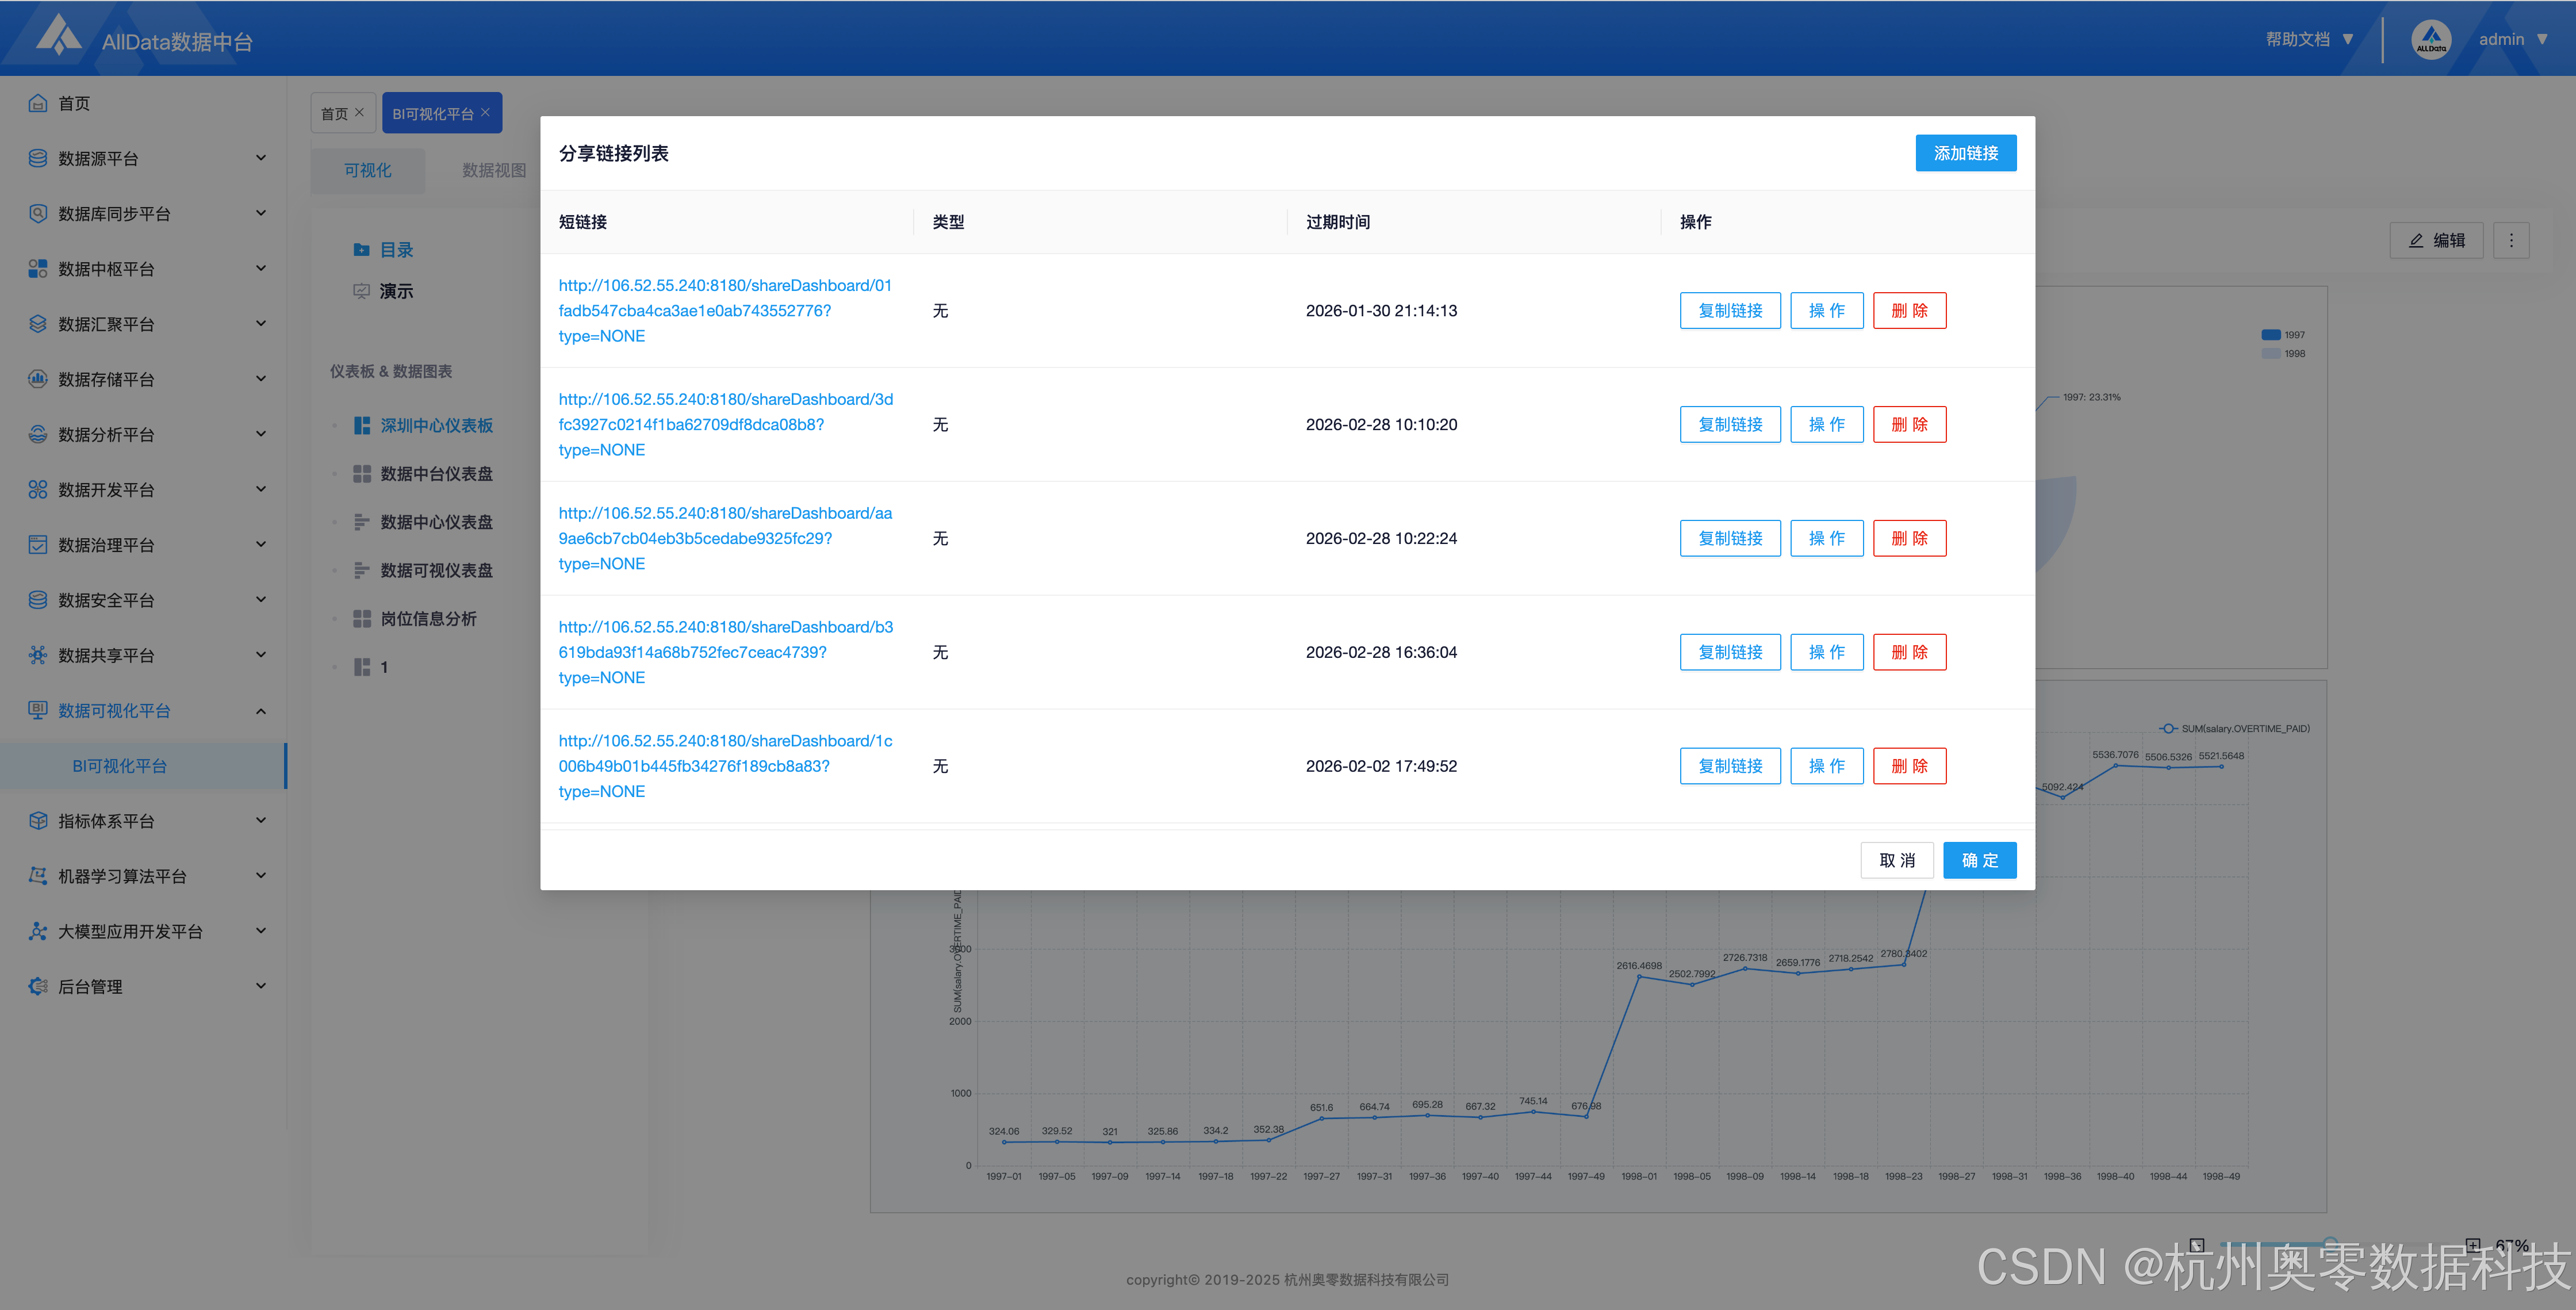Viewport: 2576px width, 1310px height.
Task: Click the 大模型应用开发平台 icon
Action: (38, 931)
